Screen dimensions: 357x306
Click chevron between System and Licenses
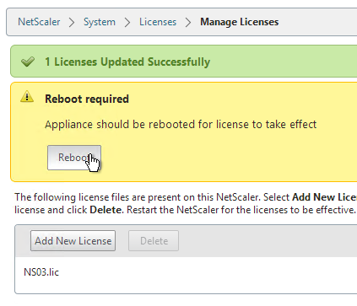(127, 22)
